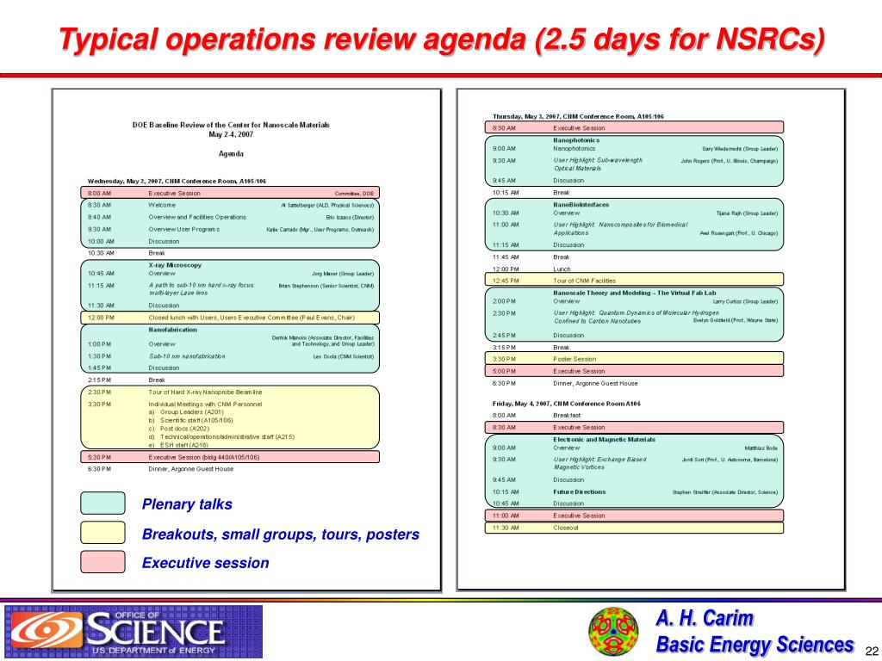Click the 'Friday, May 4, 2007' day header
This screenshot has width=882, height=661.
[566, 404]
